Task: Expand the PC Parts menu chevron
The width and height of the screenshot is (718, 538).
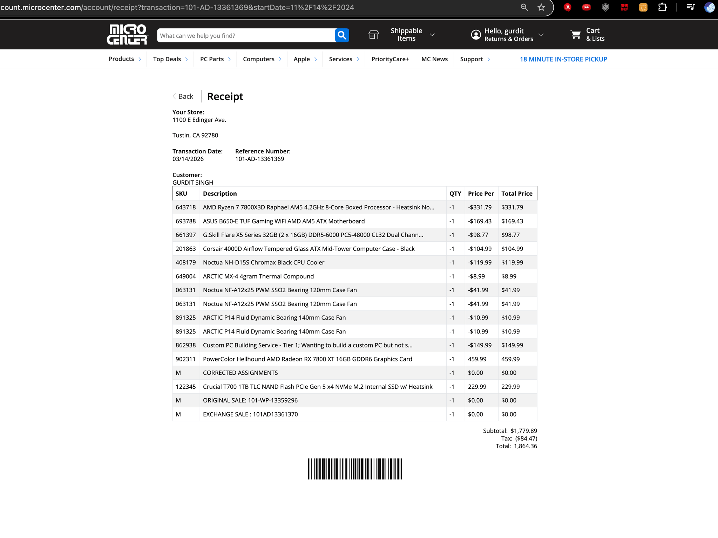Action: click(229, 59)
